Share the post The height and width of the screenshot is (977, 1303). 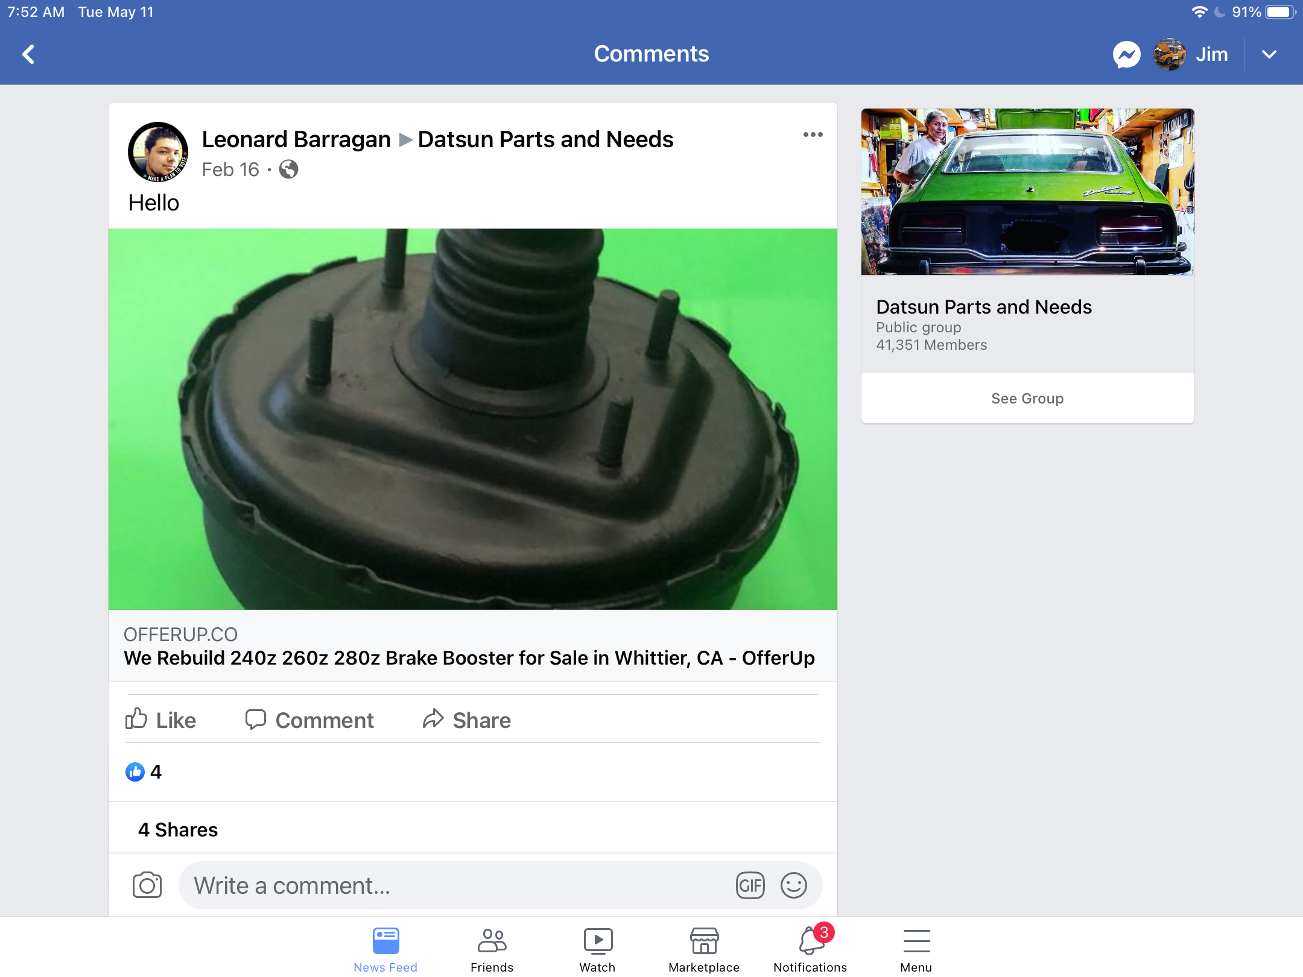pyautogui.click(x=466, y=720)
